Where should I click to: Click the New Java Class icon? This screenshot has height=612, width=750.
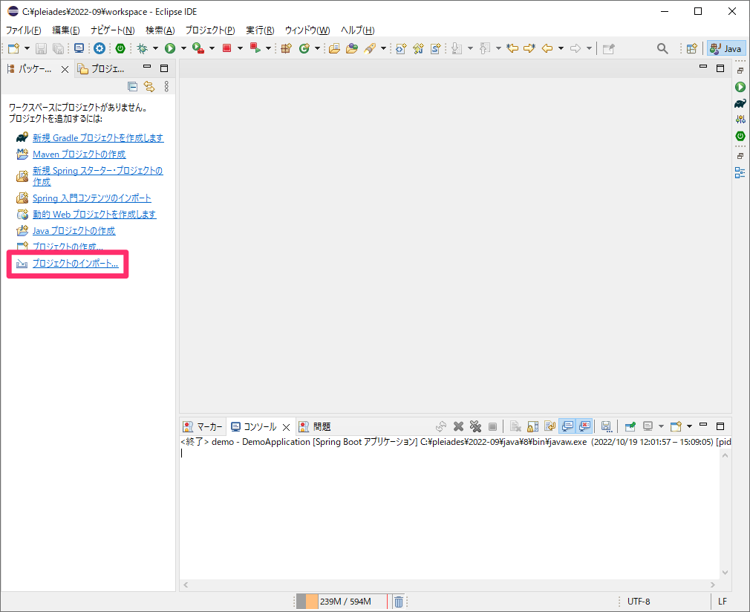(x=304, y=48)
